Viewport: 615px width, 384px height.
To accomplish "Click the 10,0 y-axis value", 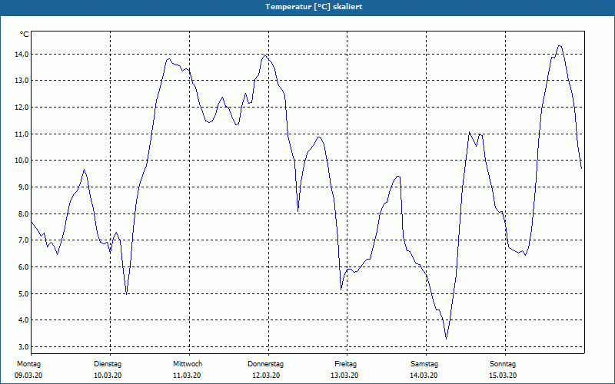I will (22, 161).
